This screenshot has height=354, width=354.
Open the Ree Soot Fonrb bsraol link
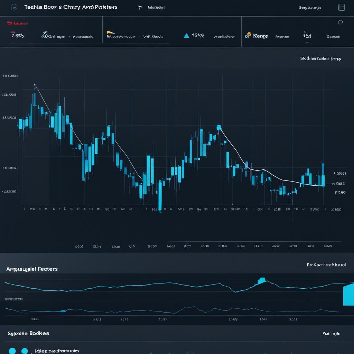coord(326,264)
